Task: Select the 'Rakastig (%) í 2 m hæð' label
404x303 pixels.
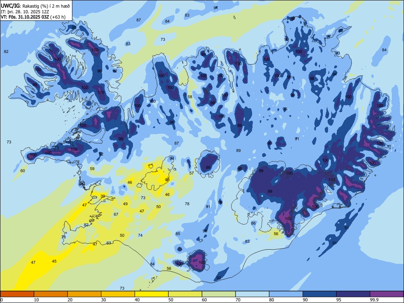Action: tap(46, 6)
